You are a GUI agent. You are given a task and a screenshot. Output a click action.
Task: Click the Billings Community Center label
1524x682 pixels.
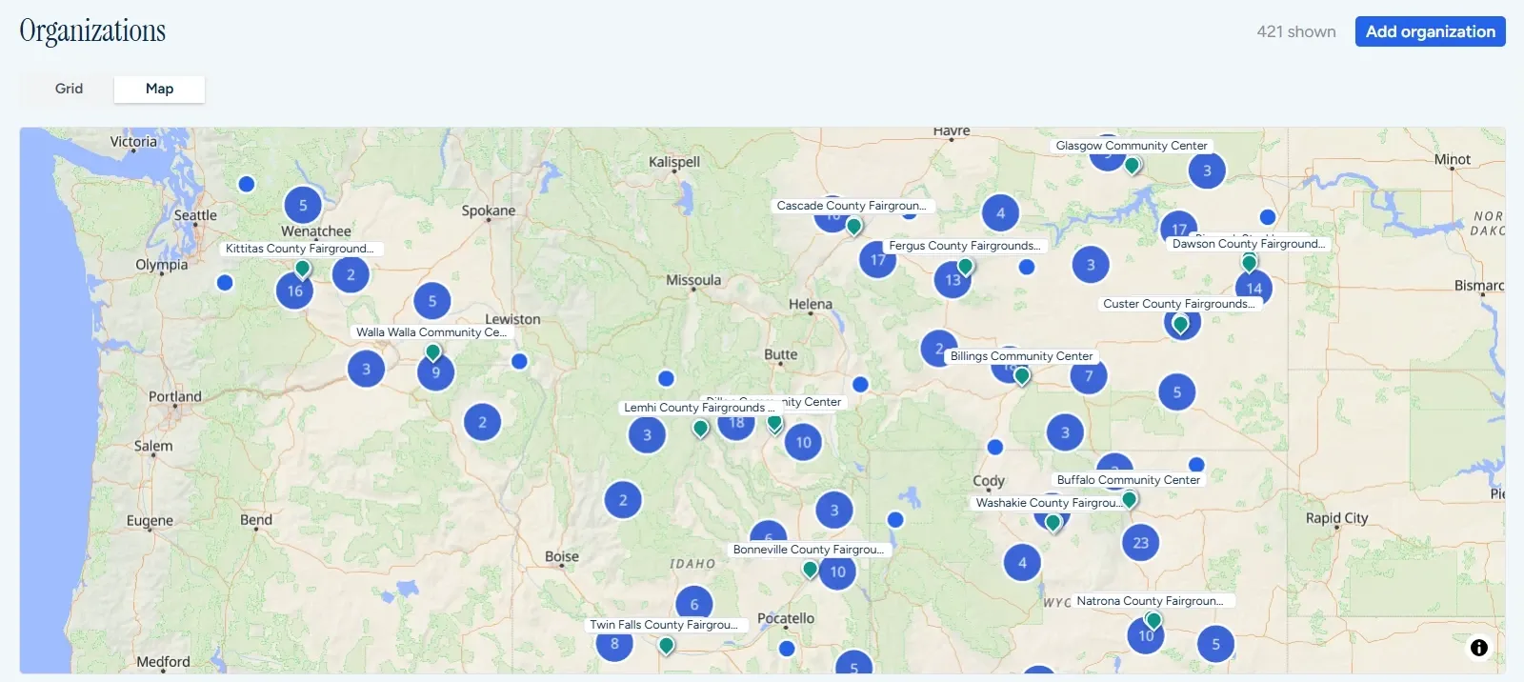click(x=1021, y=356)
